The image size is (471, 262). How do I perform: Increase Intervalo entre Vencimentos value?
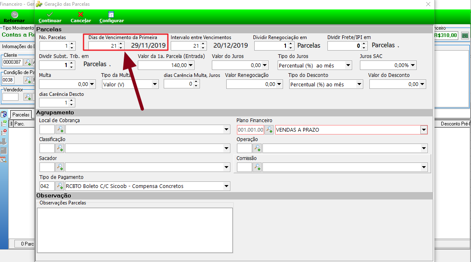click(203, 44)
